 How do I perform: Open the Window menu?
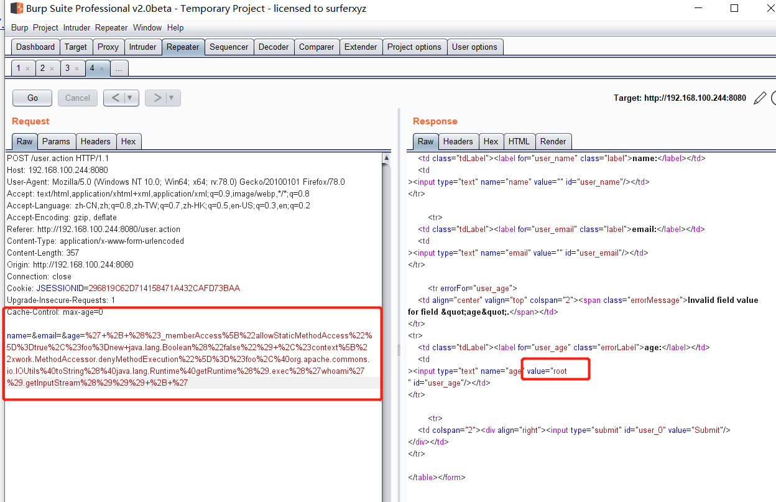[147, 28]
